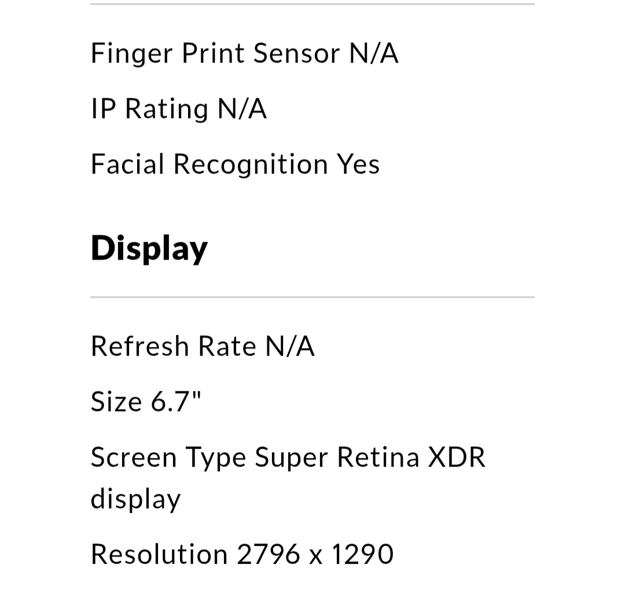
Task: Click the divider line below Display heading
Action: click(x=312, y=297)
